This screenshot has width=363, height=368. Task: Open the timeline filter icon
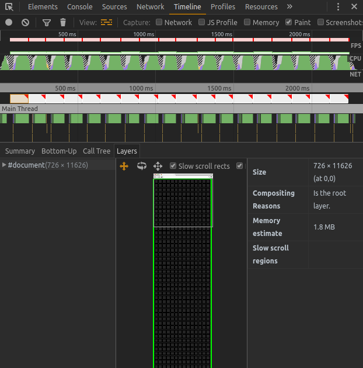47,22
